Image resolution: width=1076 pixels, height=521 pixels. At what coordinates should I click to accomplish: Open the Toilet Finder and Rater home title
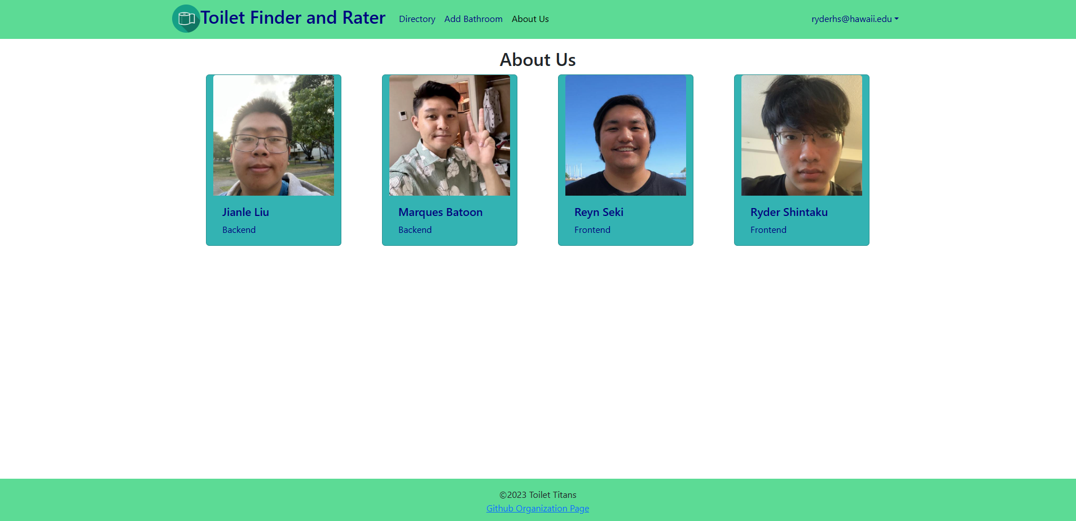(x=292, y=18)
